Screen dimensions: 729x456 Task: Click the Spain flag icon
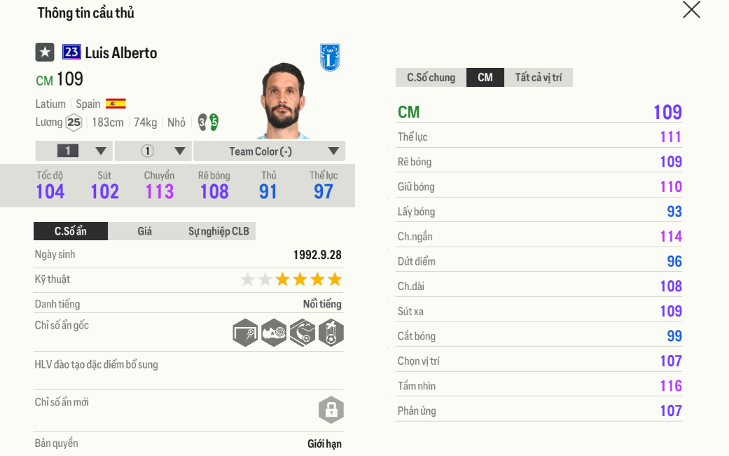click(x=116, y=104)
